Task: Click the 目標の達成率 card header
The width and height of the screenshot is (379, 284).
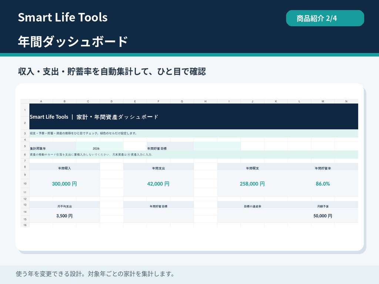Action: 252,205
